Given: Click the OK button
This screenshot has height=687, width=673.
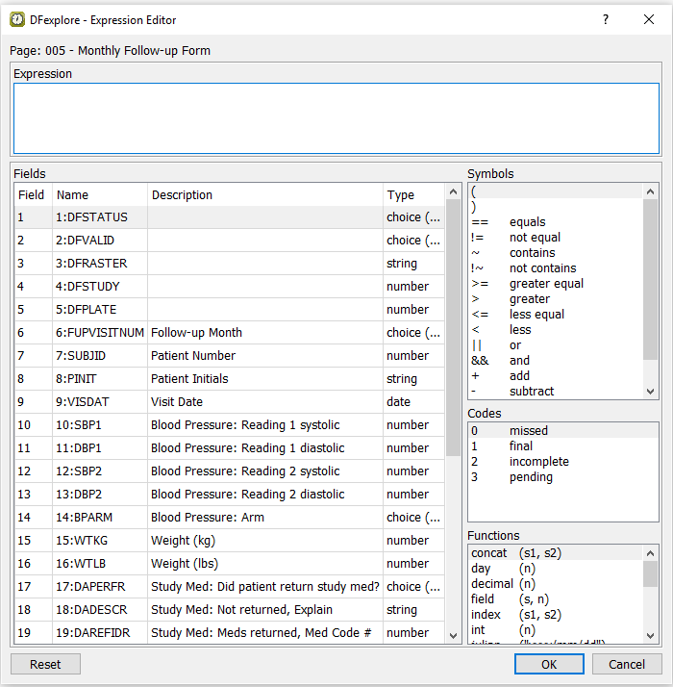Looking at the screenshot, I should coord(548,664).
